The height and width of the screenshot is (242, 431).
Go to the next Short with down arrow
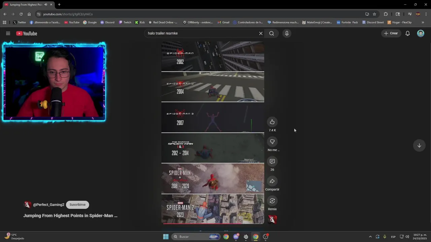(x=419, y=146)
